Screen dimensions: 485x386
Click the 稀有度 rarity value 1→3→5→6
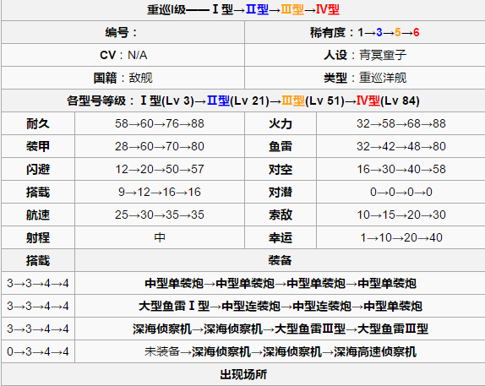pyautogui.click(x=389, y=32)
